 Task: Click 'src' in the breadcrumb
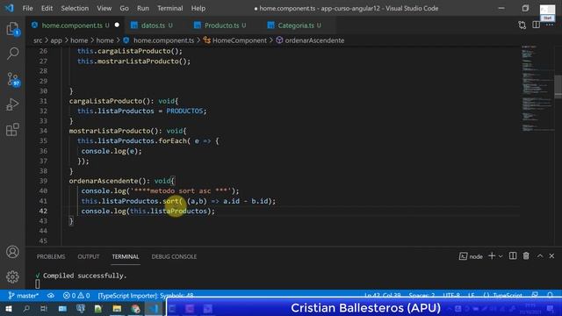[38, 40]
